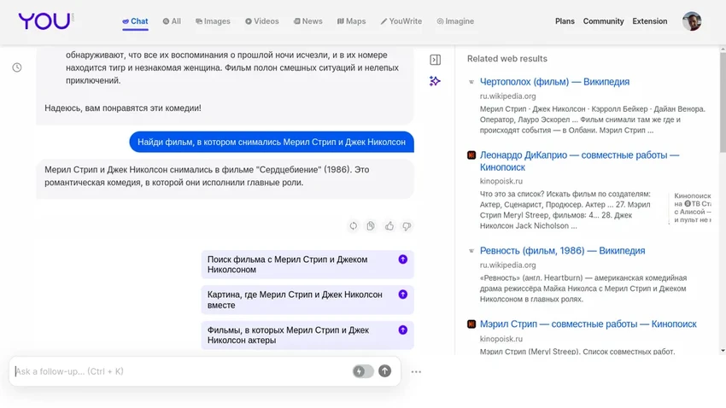Give the answer a thumbs up
The image size is (726, 408).
pos(389,226)
